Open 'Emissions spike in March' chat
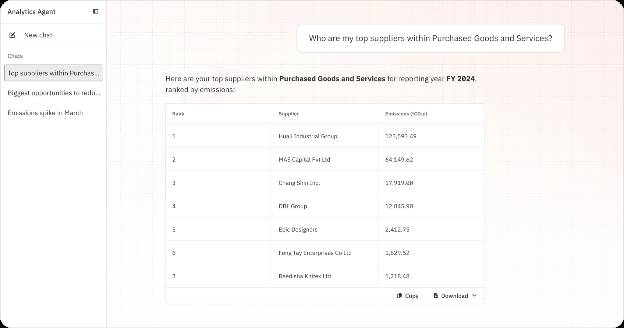The height and width of the screenshot is (328, 624). point(53,113)
